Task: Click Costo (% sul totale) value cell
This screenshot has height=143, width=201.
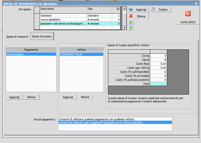Action: (158, 76)
